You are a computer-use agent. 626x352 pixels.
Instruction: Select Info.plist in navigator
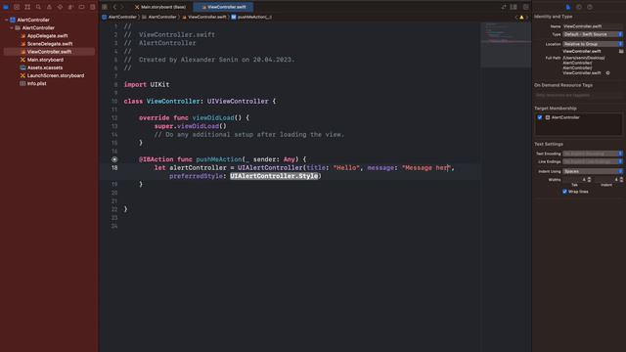(x=37, y=84)
